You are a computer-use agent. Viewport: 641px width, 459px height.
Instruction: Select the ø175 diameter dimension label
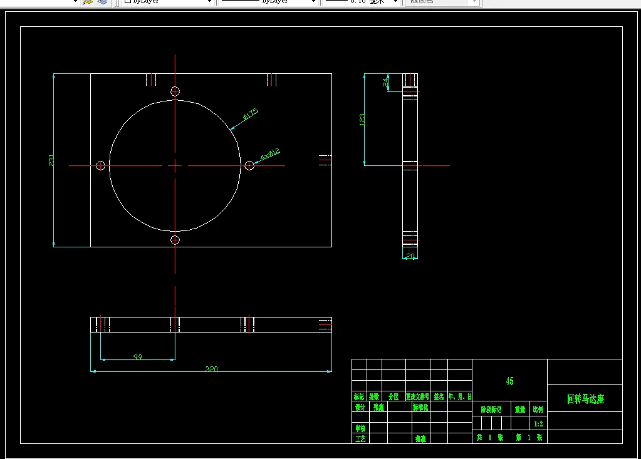pyautogui.click(x=250, y=114)
